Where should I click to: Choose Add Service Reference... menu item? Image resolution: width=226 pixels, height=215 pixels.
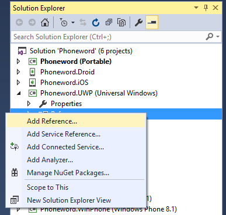pyautogui.click(x=76, y=134)
